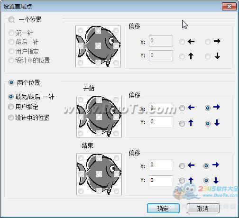Select 用户指定 under 两个位置
The width and height of the screenshot is (239, 218).
tap(11, 107)
